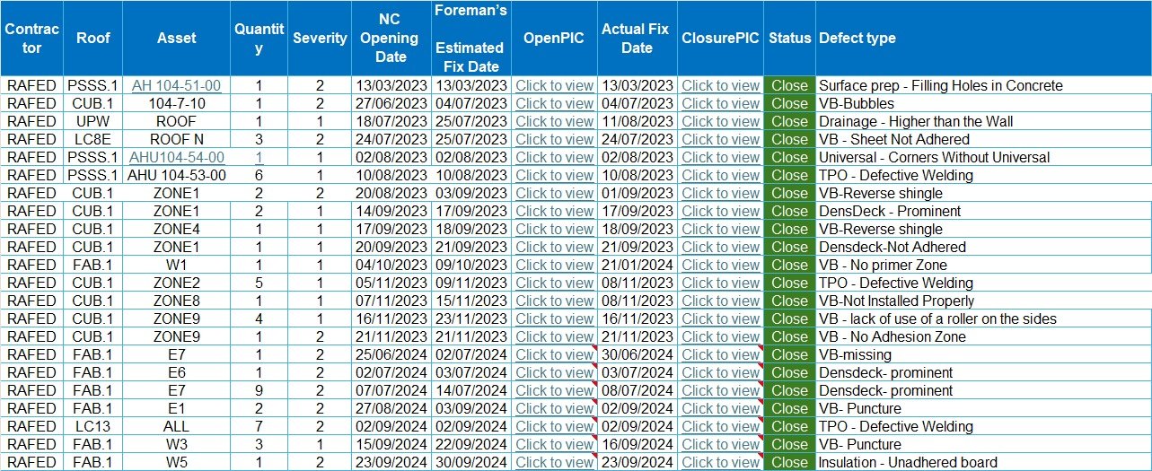This screenshot has height=471, width=1152.
Task: Open the AHU104-54-00 asset hyperlink
Action: (x=176, y=158)
